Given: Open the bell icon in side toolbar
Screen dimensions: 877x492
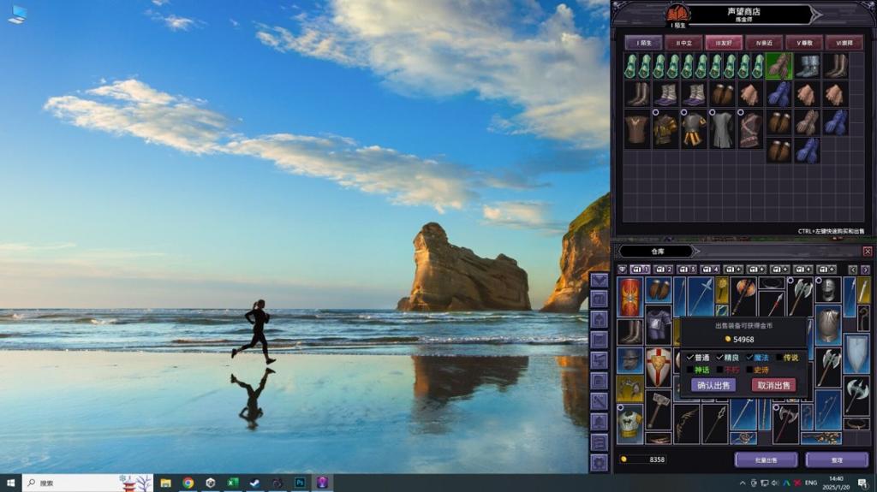Looking at the screenshot, I should [599, 422].
